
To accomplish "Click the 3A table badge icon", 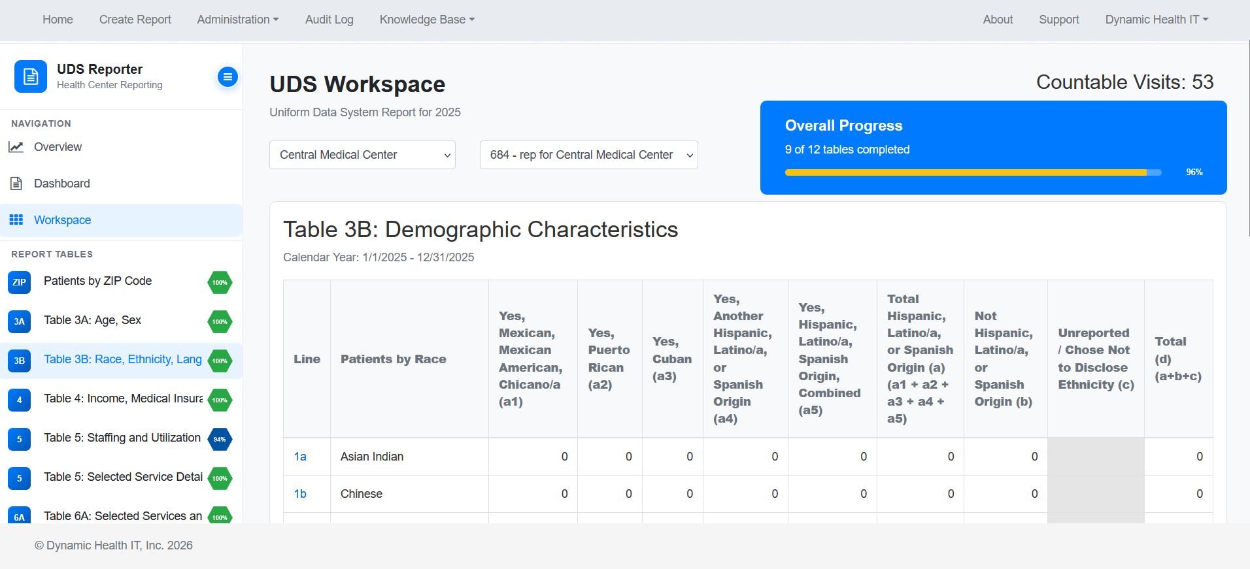I will click(x=19, y=321).
